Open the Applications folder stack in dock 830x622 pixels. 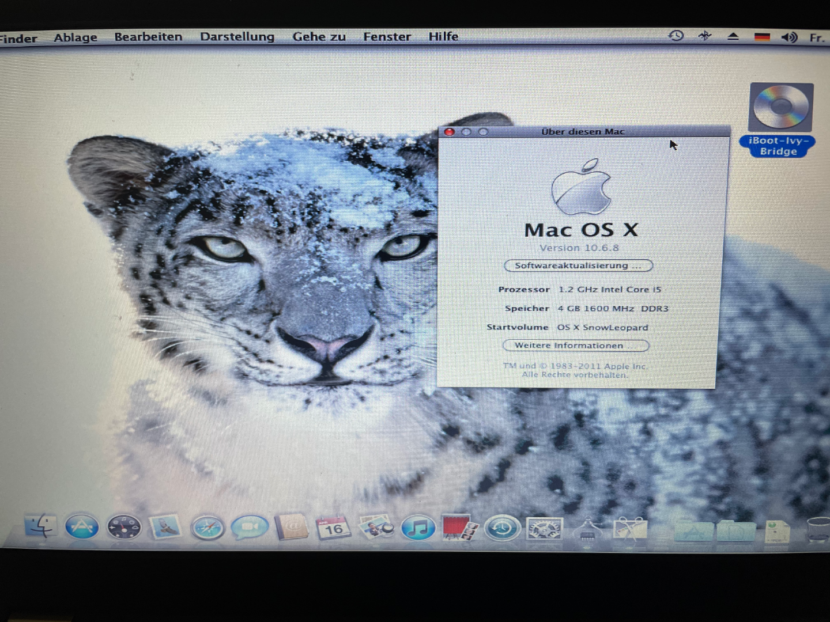[x=695, y=530]
